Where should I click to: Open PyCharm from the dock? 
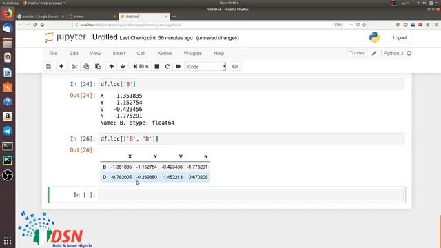pyautogui.click(x=8, y=161)
